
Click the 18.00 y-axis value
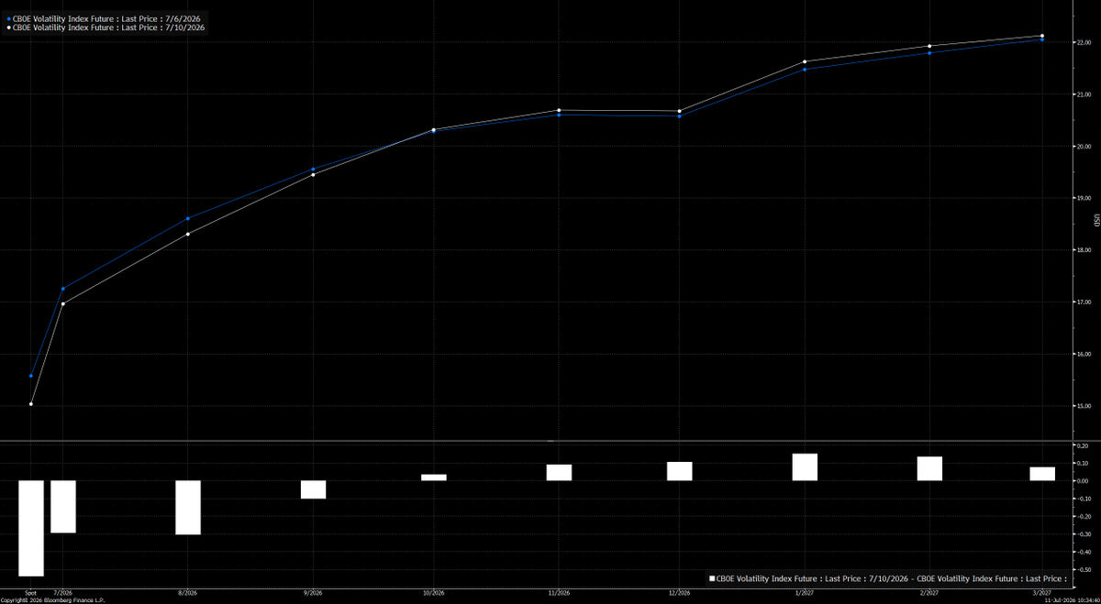pos(1084,250)
